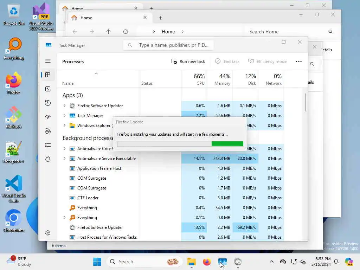Open the Task Manager more options menu
The image size is (360, 270).
coord(299,61)
